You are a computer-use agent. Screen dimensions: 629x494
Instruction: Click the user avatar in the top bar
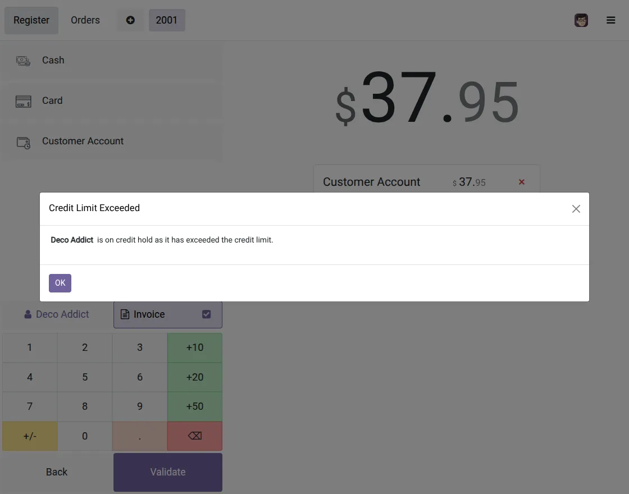click(x=581, y=20)
